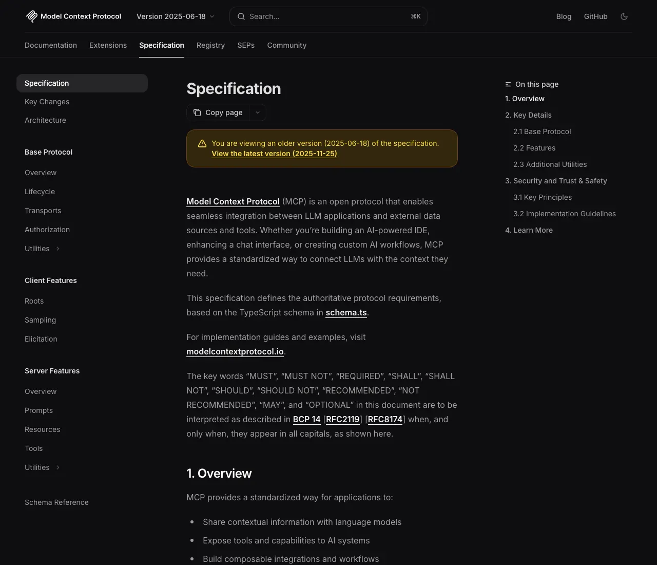The image size is (657, 565).
Task: Toggle dark mode with the moon icon
Action: 624,16
